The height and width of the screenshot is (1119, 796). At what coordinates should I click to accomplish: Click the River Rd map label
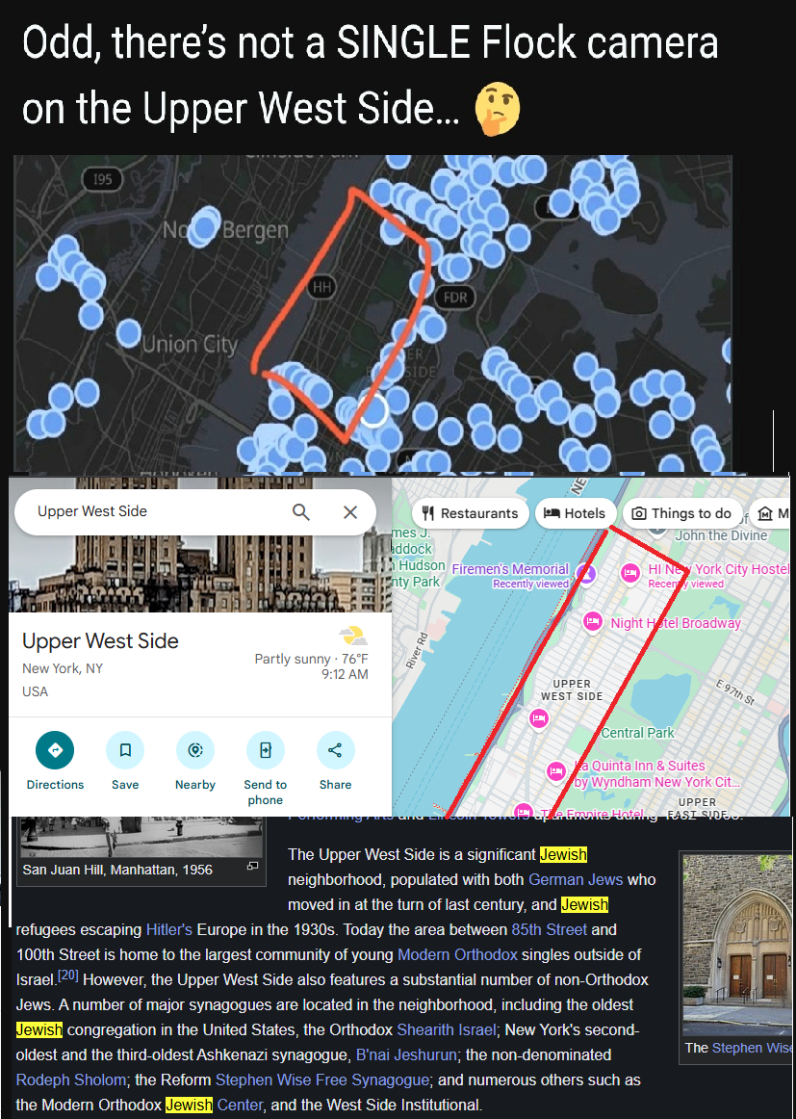point(416,650)
